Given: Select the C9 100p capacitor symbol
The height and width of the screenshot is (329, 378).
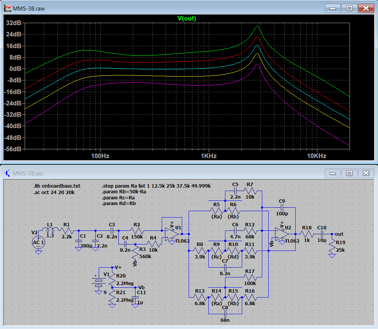Looking at the screenshot, I should [x=282, y=207].
